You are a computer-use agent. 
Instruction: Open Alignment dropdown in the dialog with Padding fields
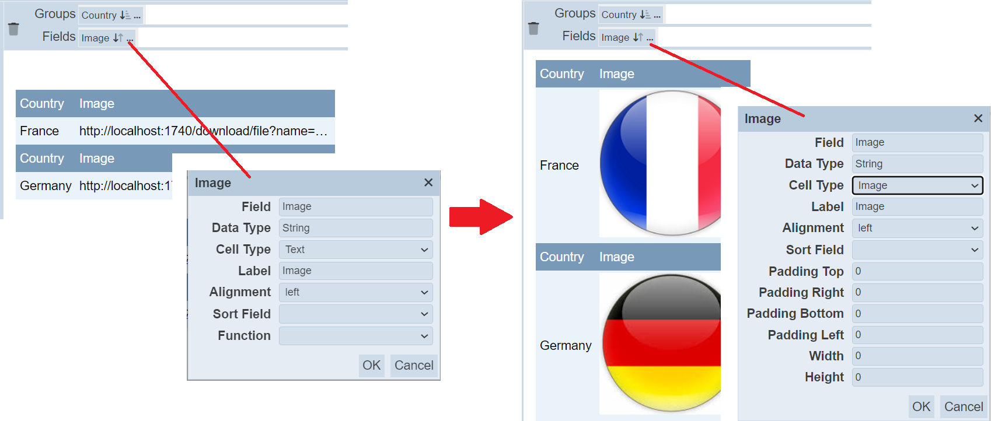(x=917, y=228)
